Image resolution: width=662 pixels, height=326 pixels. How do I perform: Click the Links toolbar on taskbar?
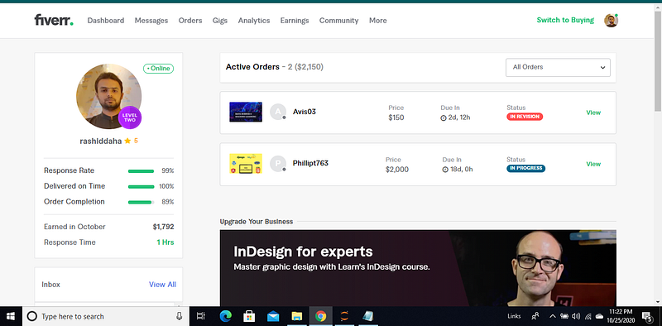(x=514, y=316)
